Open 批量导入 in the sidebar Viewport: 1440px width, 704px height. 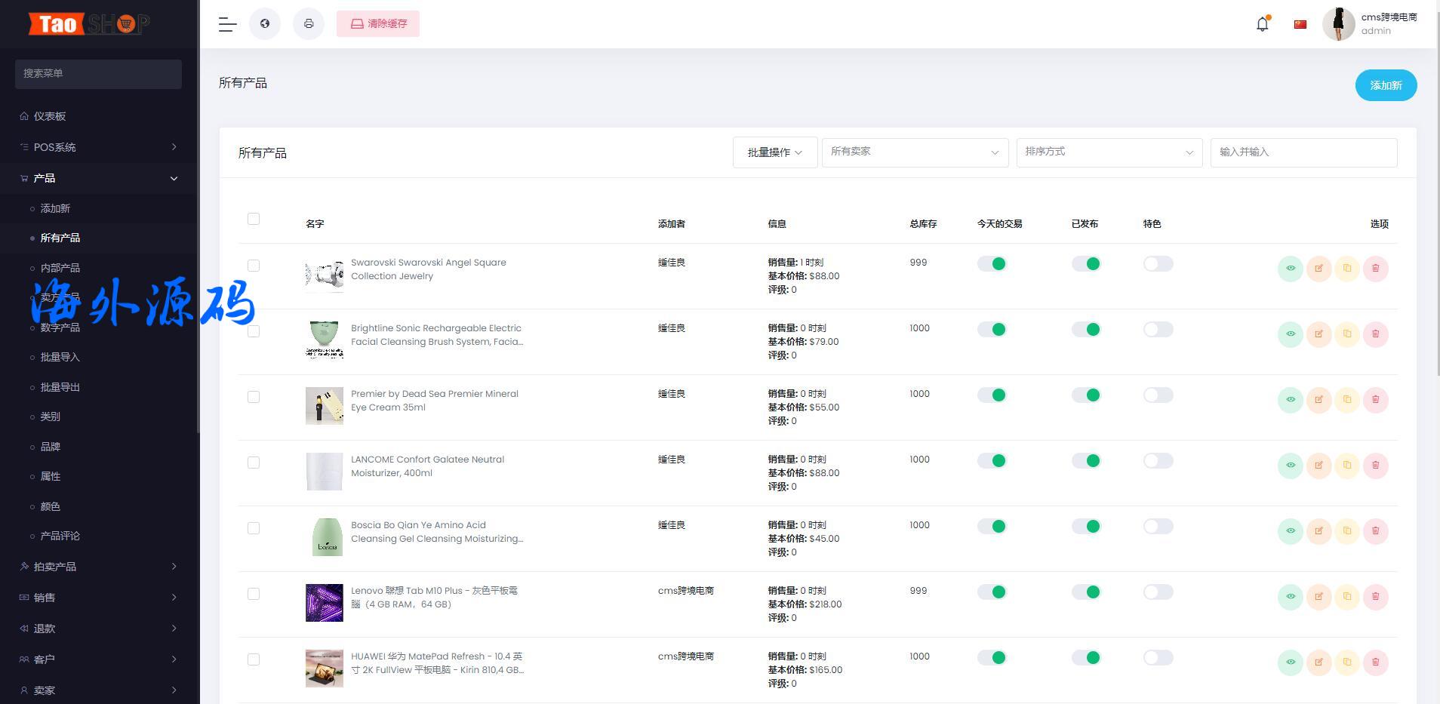[60, 357]
